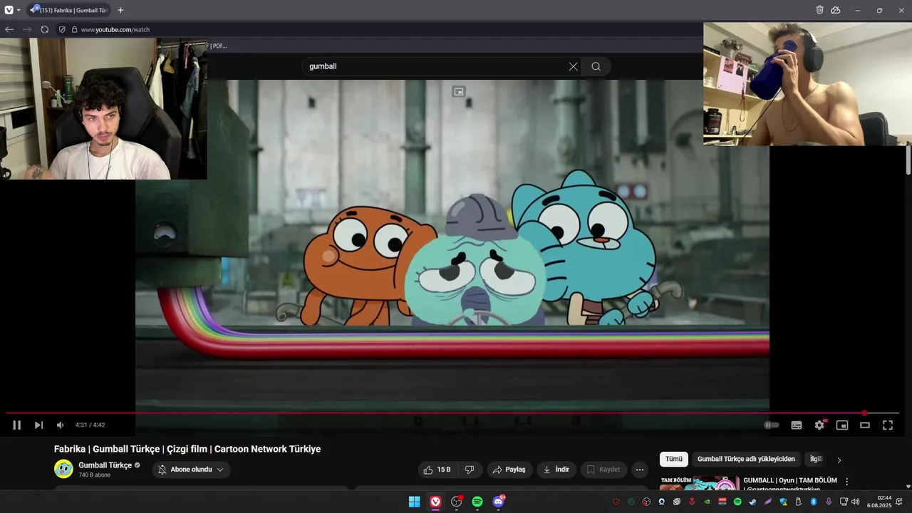Viewport: 912px width, 513px height.
Task: Open Spotify from the taskbar
Action: [477, 502]
